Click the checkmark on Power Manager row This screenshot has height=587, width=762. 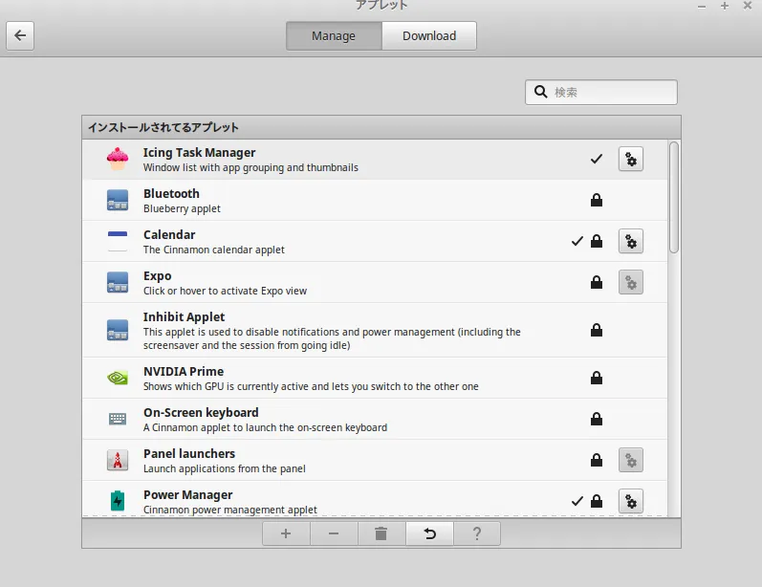[577, 501]
